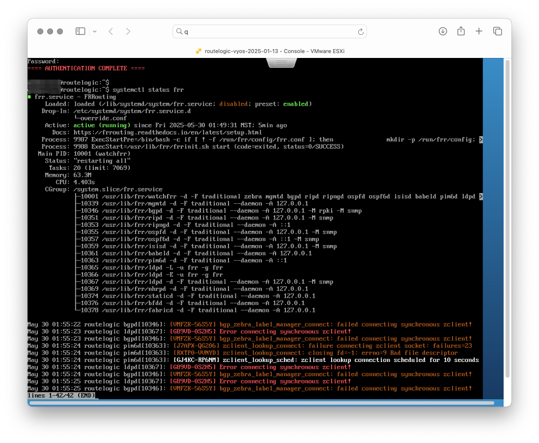The height and width of the screenshot is (443, 539).
Task: Open the sidebar options dropdown chevron
Action: (94, 31)
